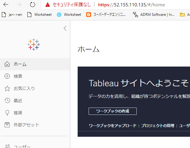Open 最近 in the sidebar
Image resolution: width=190 pixels, height=148 pixels.
point(35,101)
